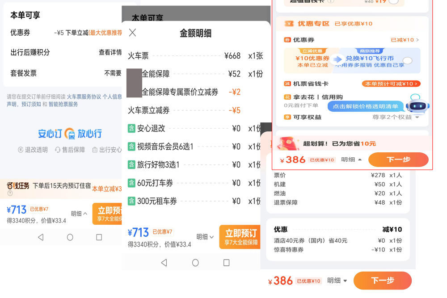Screen dimensions: 447x298
Task: Tap 立即预订 button in the middle screen
Action: coord(240,237)
